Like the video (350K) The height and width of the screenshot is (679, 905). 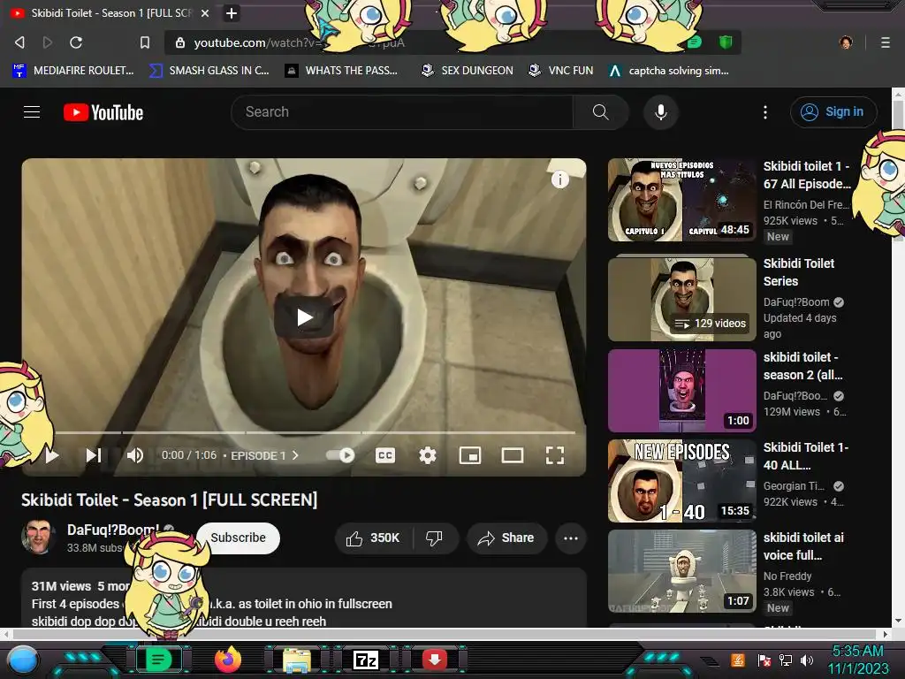coord(374,538)
